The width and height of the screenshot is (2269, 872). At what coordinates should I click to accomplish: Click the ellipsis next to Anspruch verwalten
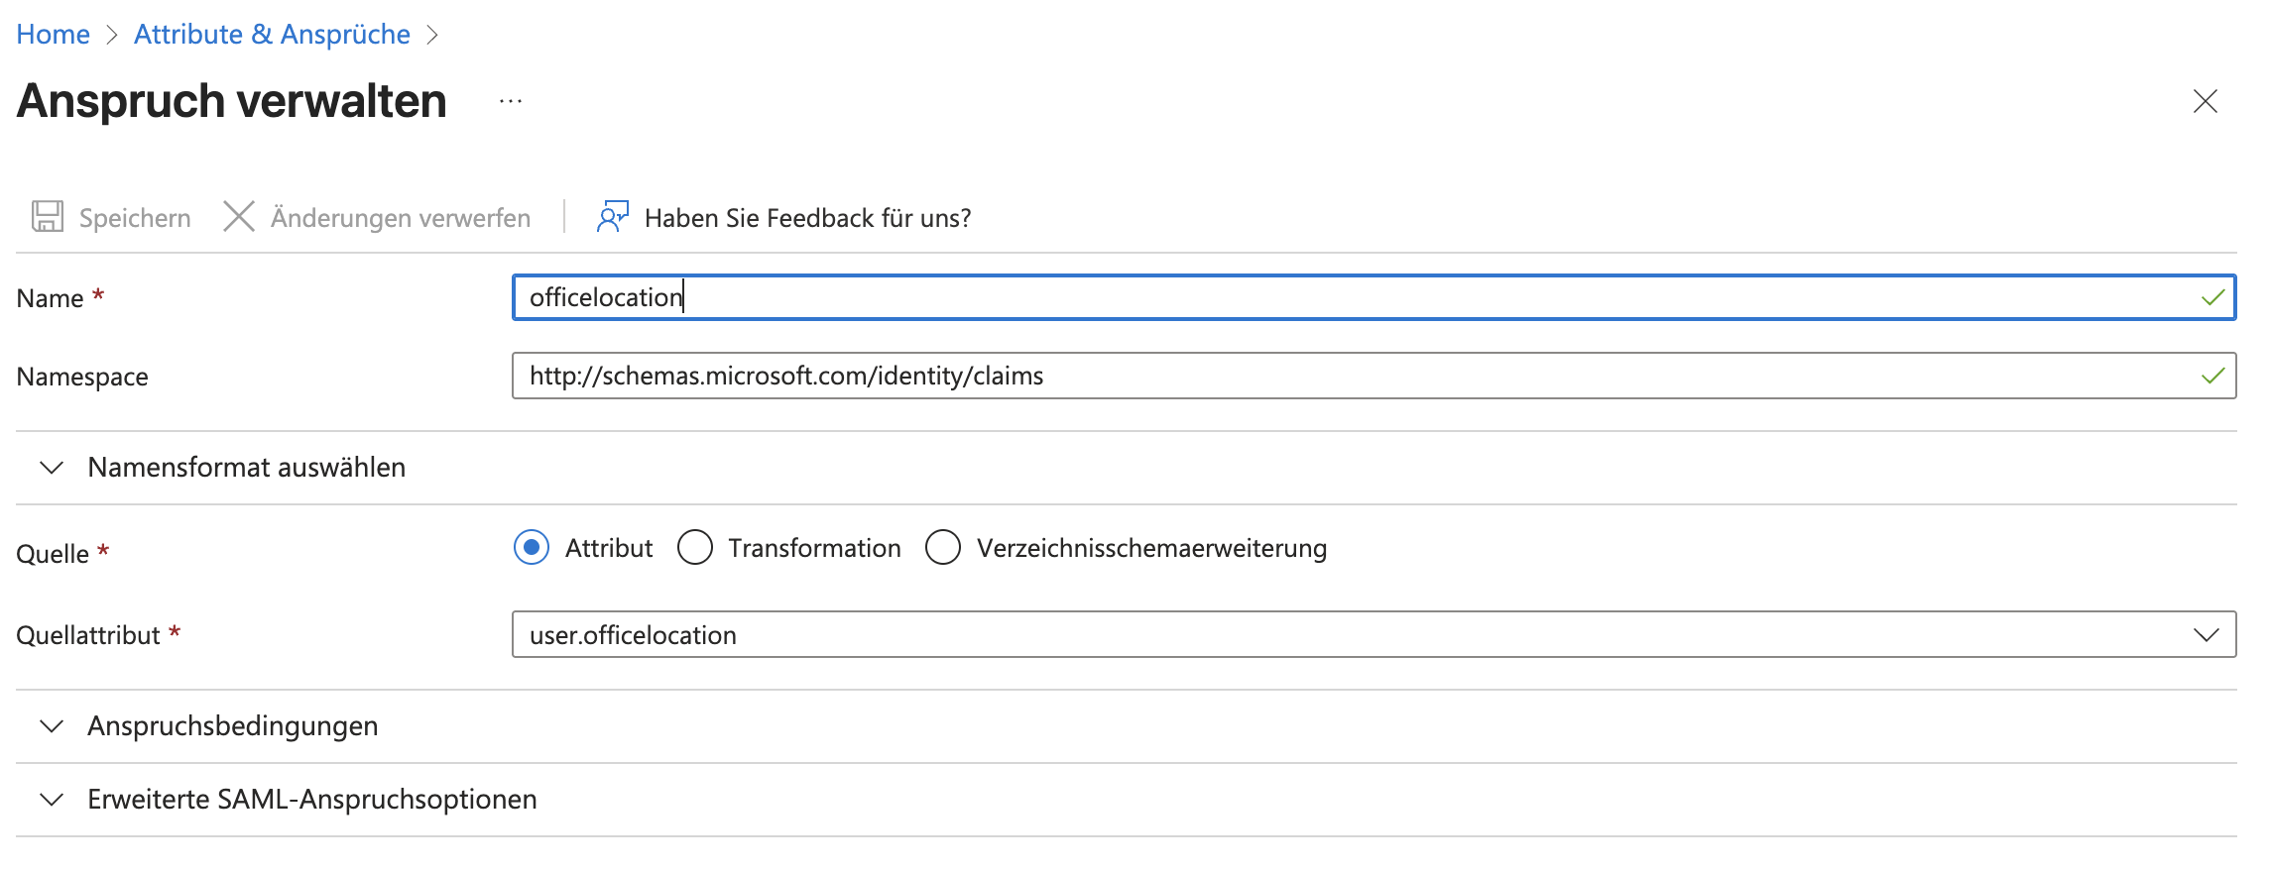(x=509, y=102)
